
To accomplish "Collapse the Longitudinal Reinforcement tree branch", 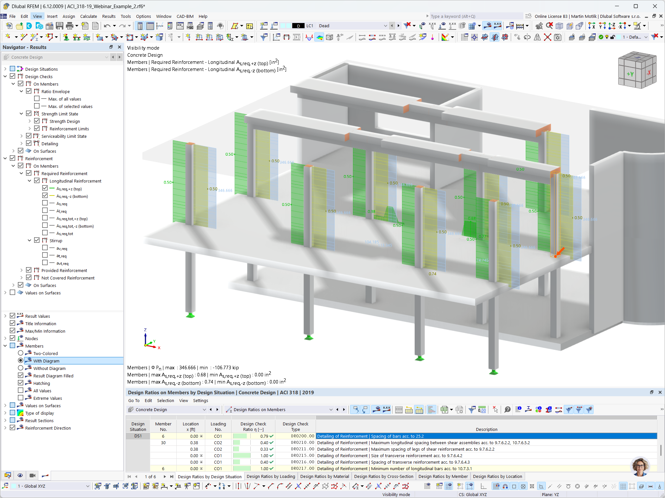I will (x=30, y=181).
